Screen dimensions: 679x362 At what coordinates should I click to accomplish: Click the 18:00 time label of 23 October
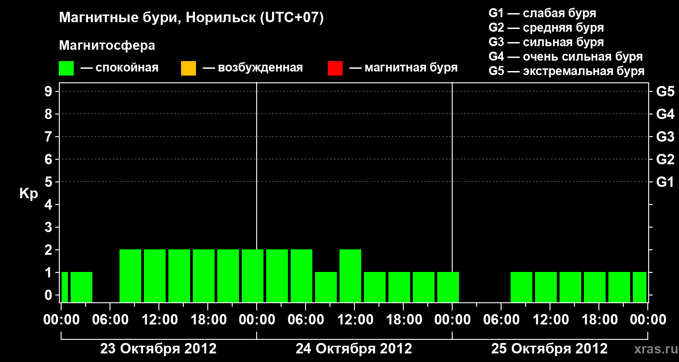pos(208,319)
